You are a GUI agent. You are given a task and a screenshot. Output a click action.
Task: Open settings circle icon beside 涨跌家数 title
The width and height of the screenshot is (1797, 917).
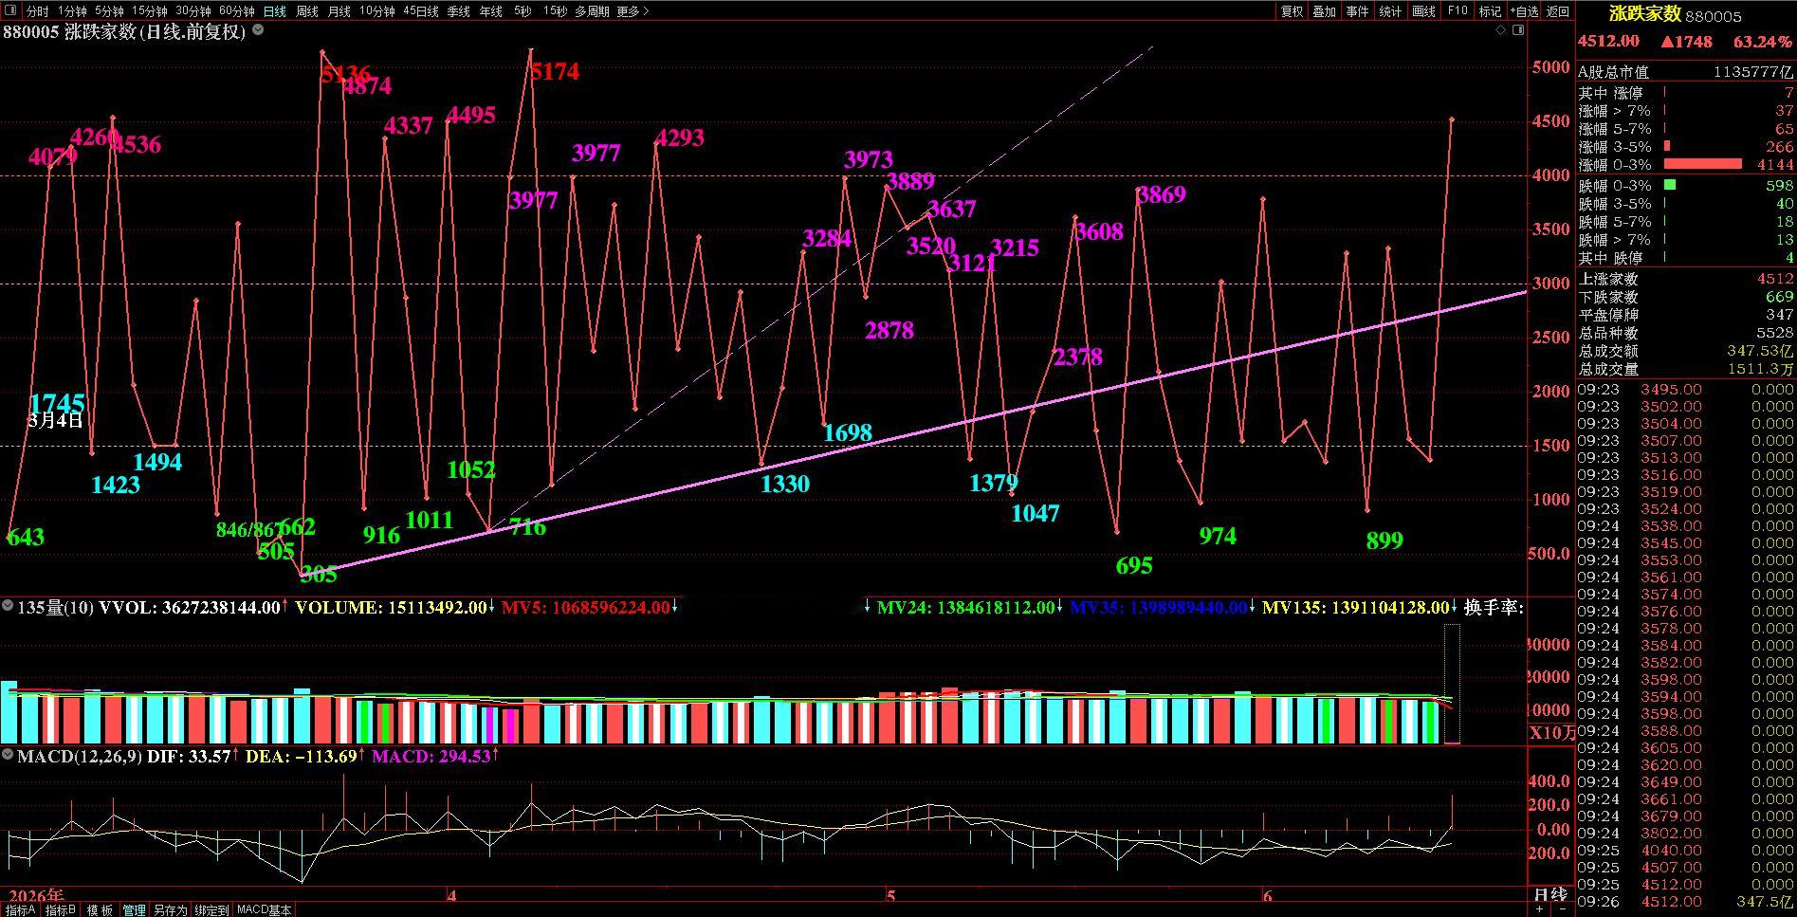pyautogui.click(x=258, y=30)
